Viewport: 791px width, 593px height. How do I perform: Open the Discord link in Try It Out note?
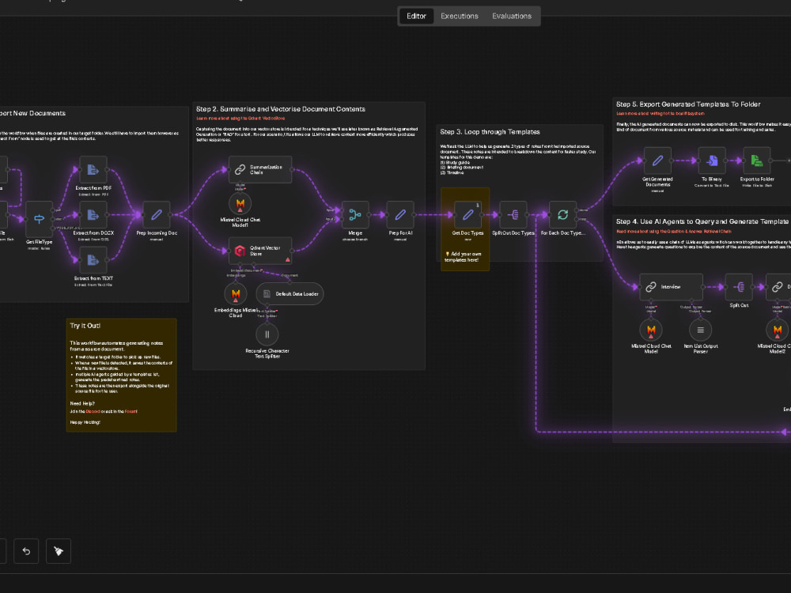pos(93,411)
